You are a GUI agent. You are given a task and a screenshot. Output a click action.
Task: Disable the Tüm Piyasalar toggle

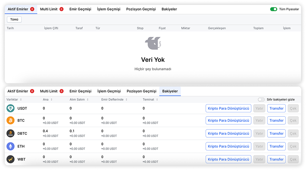pyautogui.click(x=274, y=9)
